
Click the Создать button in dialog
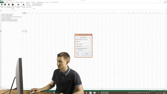(86, 54)
